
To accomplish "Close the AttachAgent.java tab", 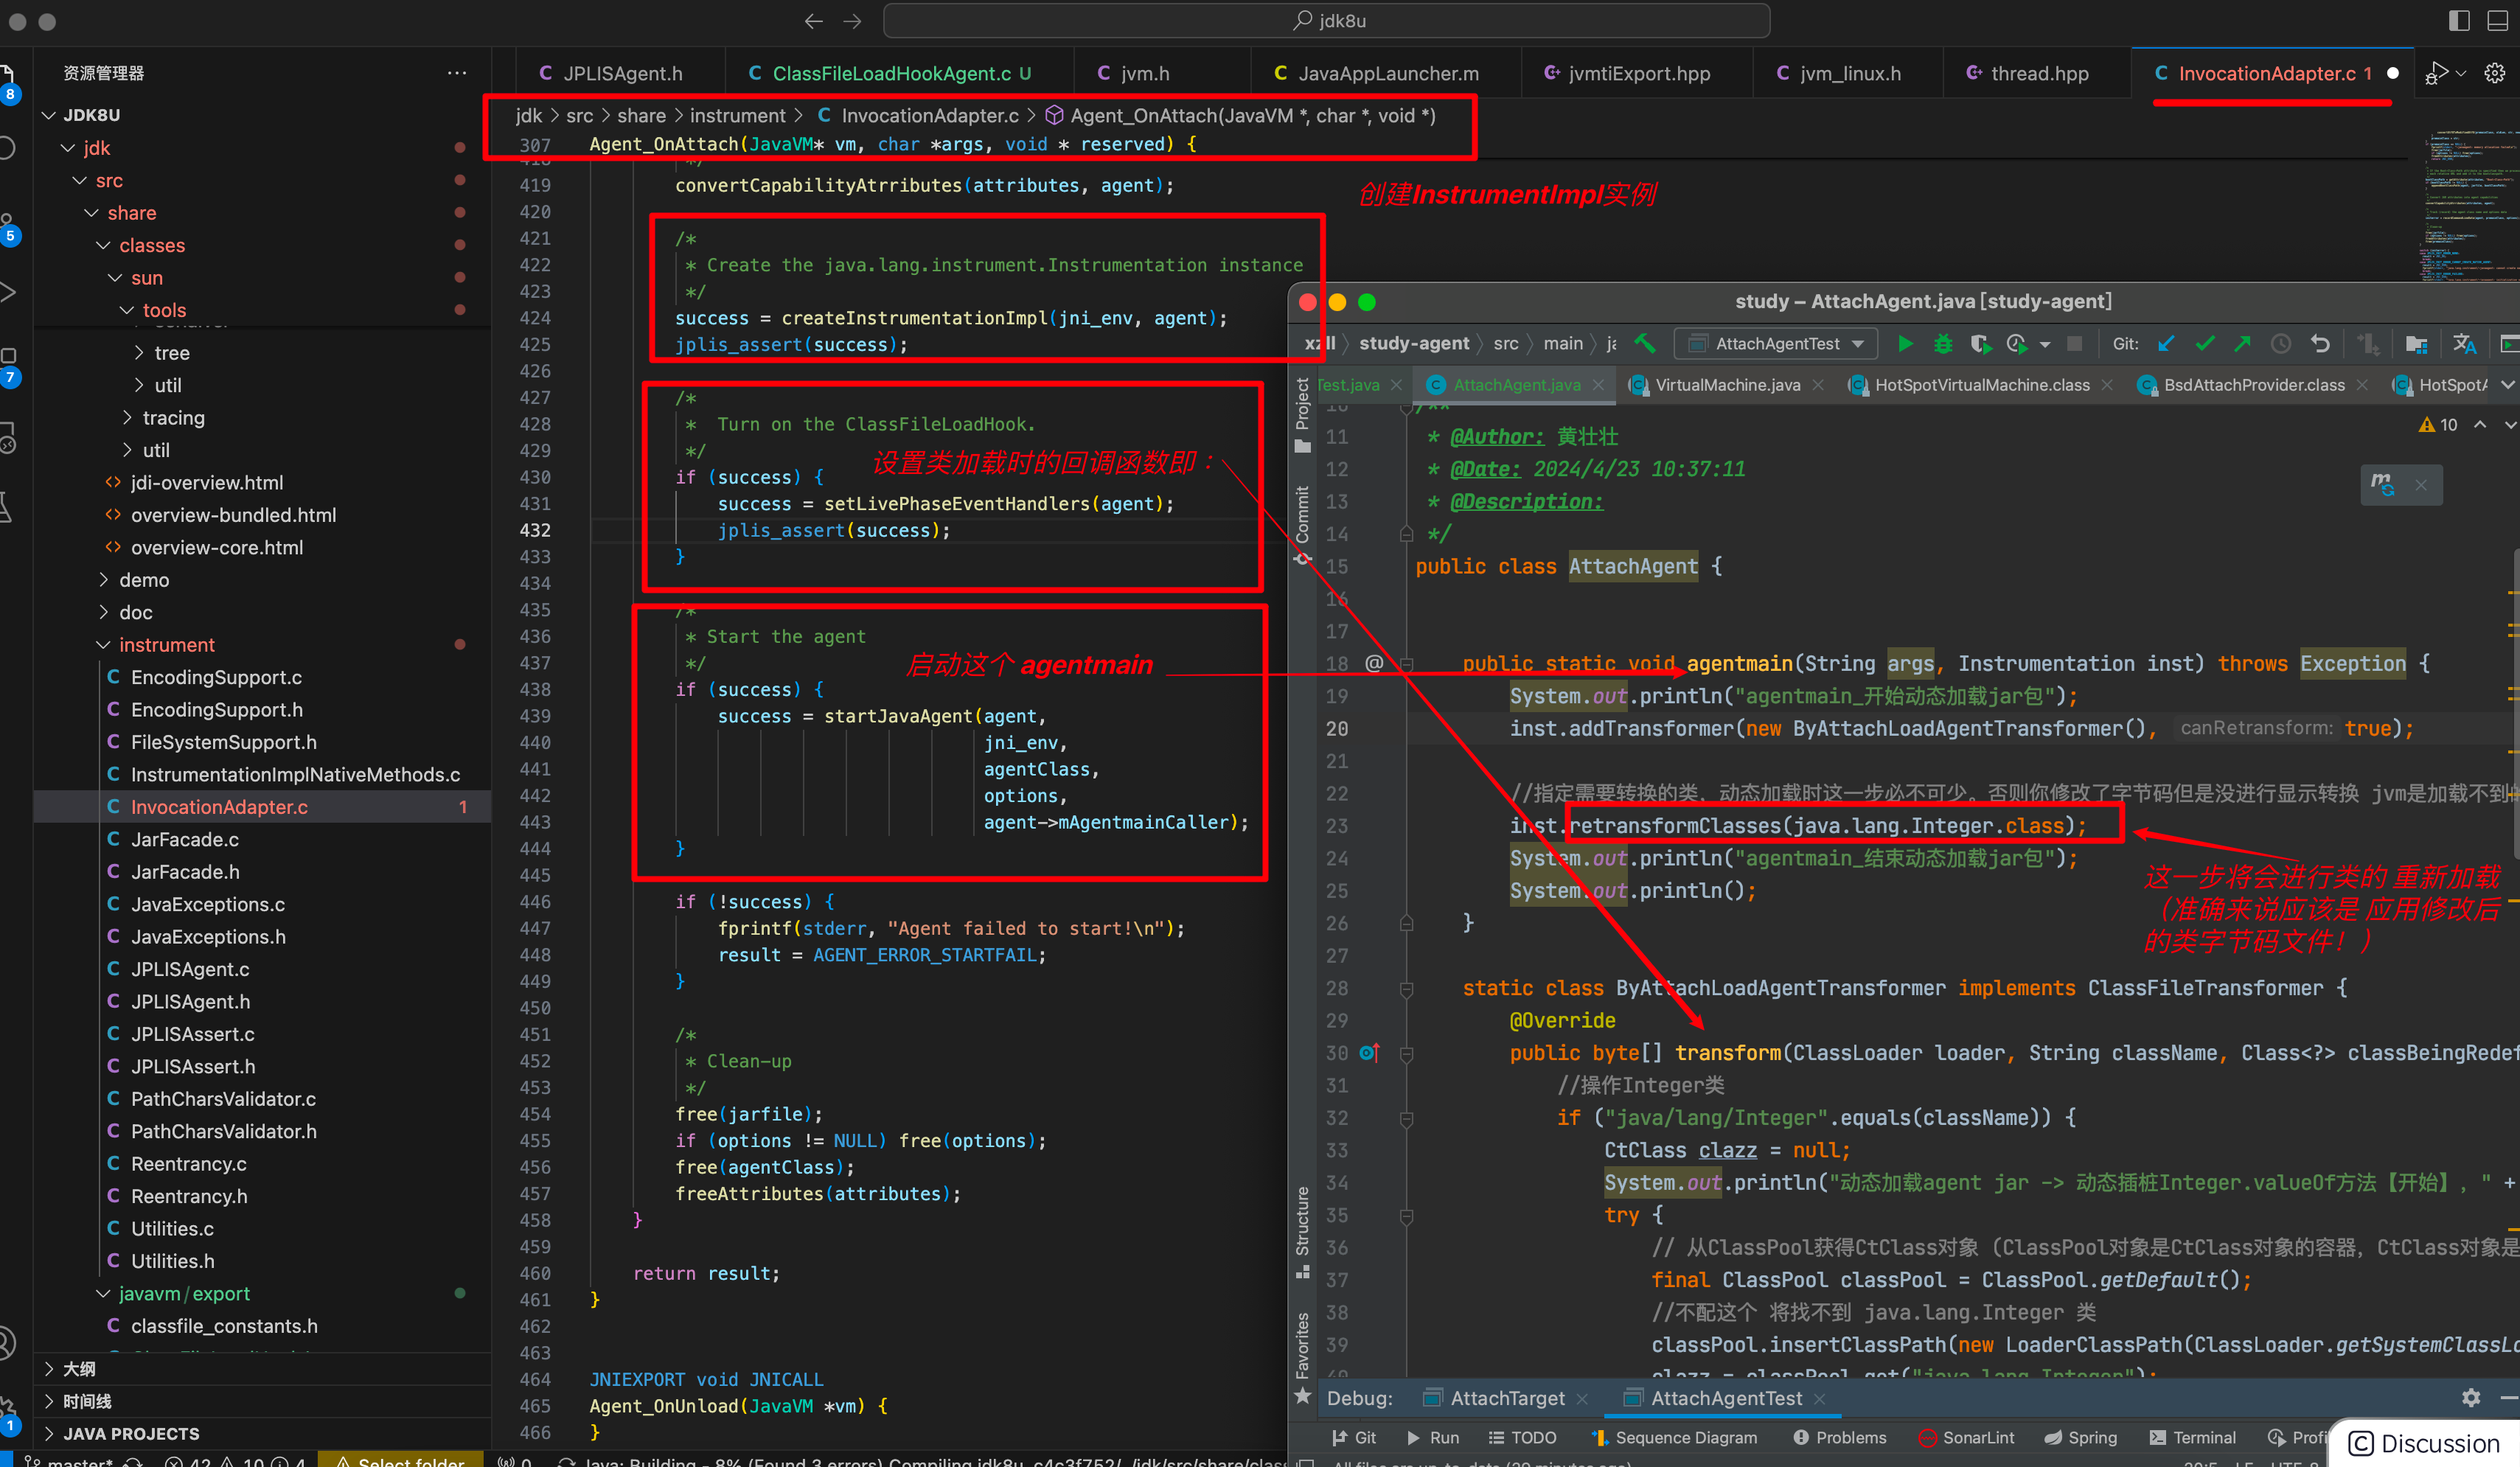I will (1598, 385).
